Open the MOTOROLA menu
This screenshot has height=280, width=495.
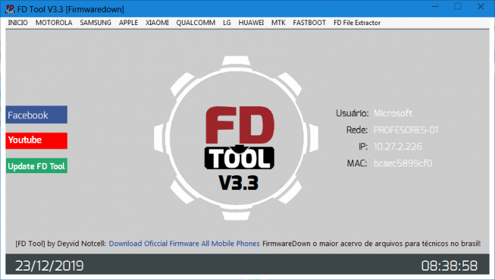[x=53, y=23]
